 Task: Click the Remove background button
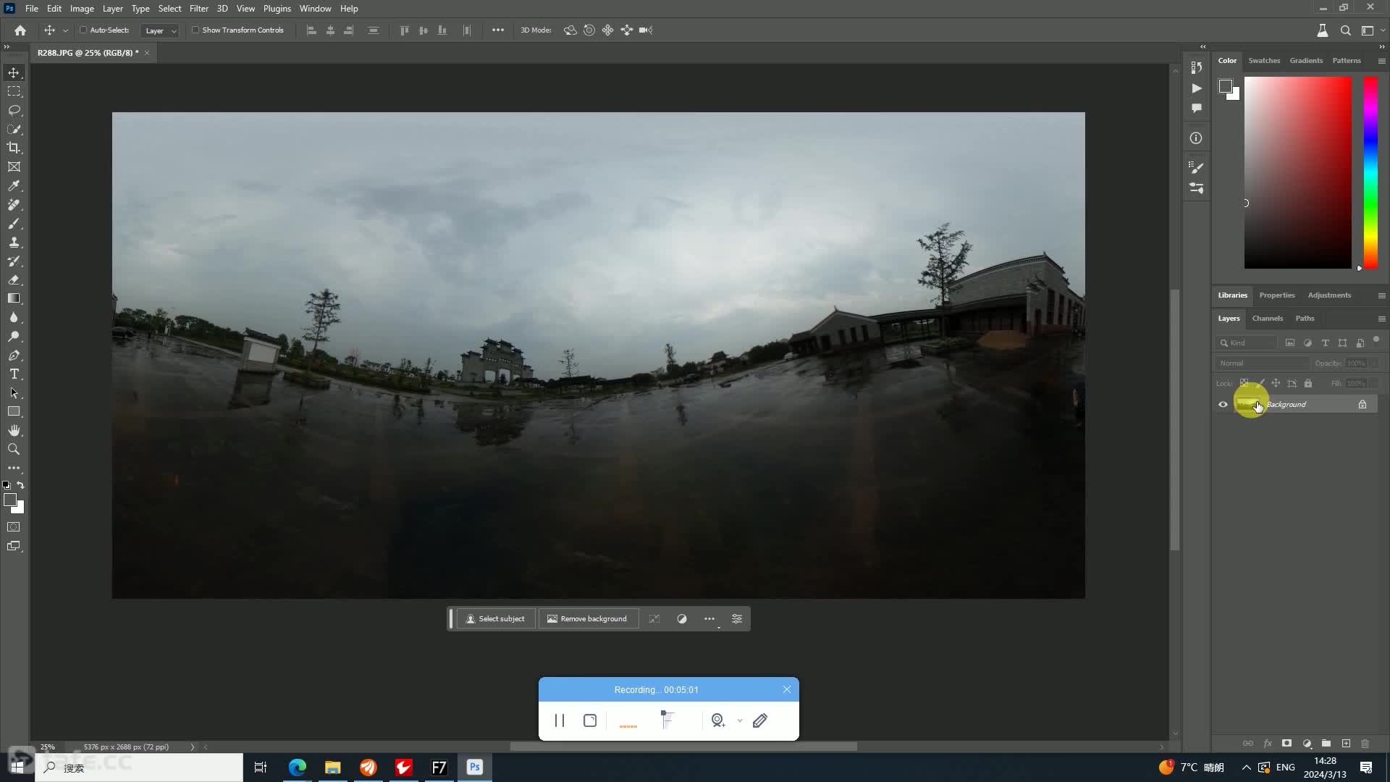(588, 619)
